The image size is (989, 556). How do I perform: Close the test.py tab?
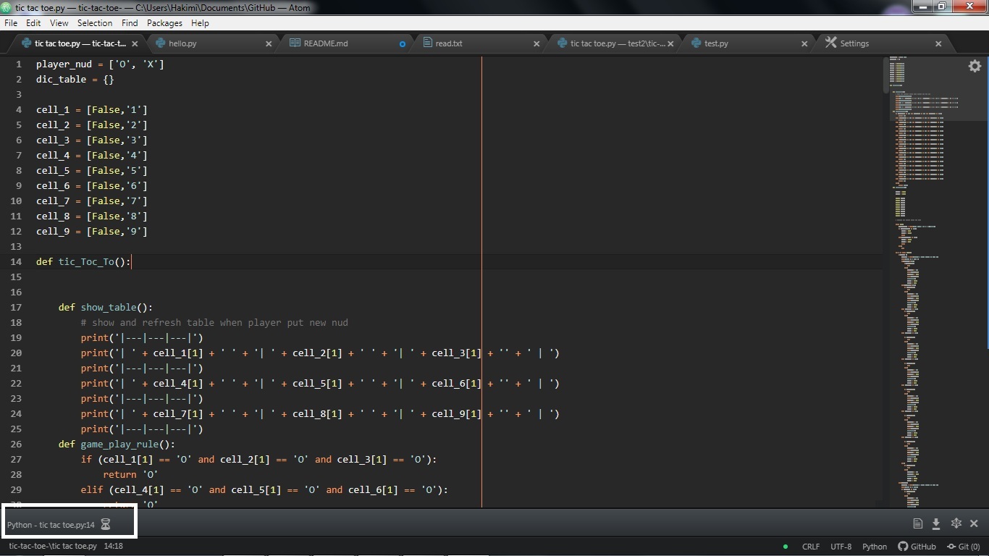(804, 43)
